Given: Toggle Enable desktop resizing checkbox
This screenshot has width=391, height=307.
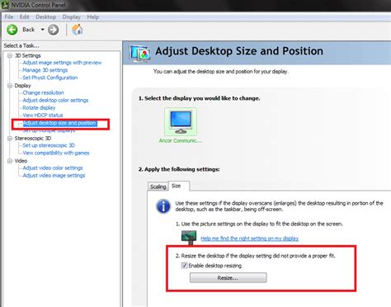Looking at the screenshot, I should (x=184, y=266).
